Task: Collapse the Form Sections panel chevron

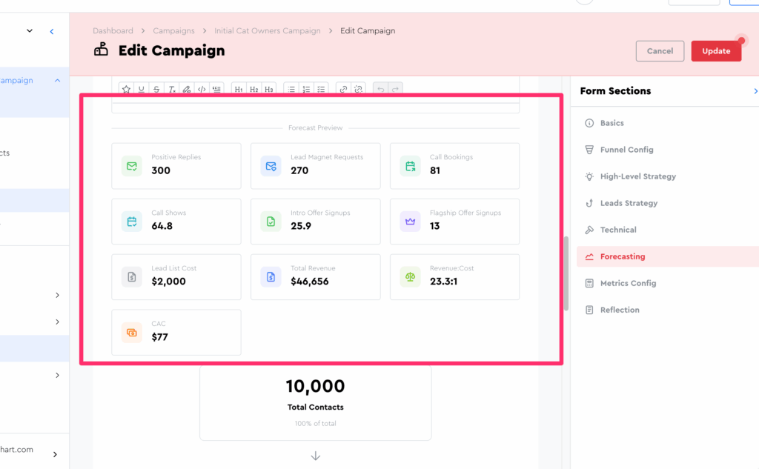Action: point(755,91)
